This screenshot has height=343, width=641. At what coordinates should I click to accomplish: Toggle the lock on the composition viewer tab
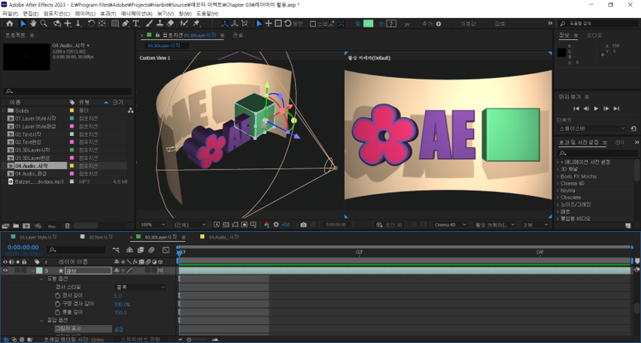tap(157, 35)
